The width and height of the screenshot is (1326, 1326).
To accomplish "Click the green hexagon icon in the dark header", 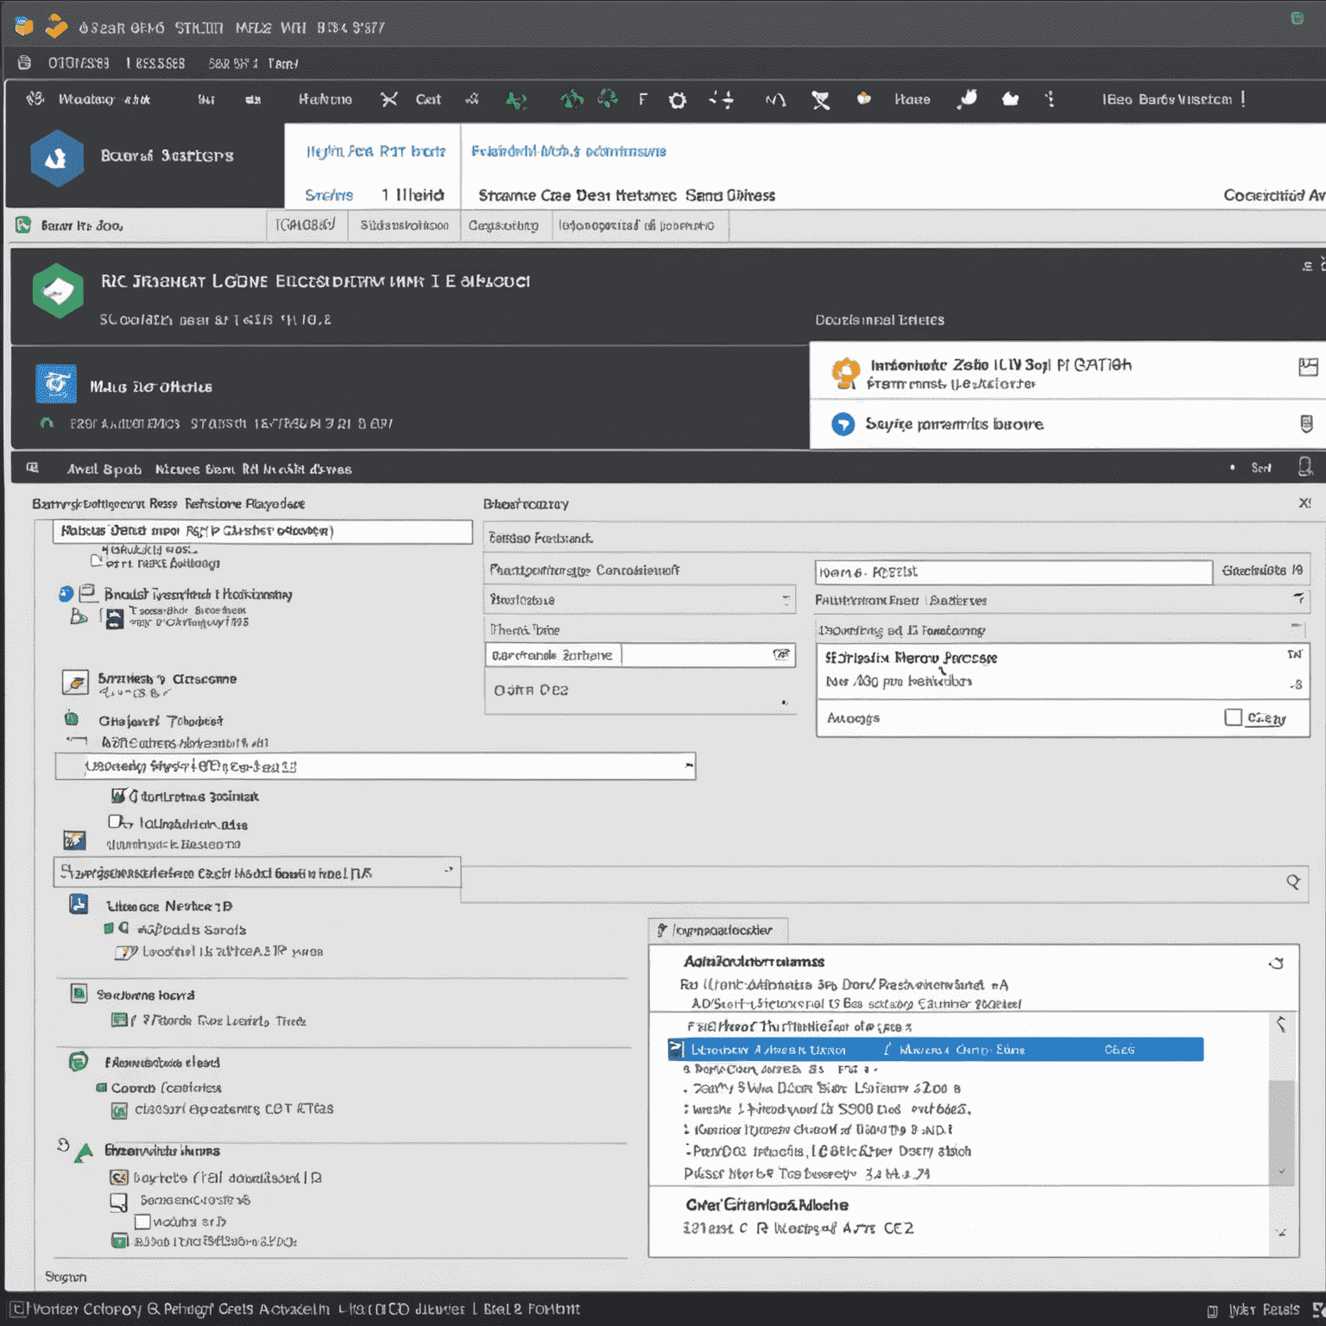I will 58,291.
